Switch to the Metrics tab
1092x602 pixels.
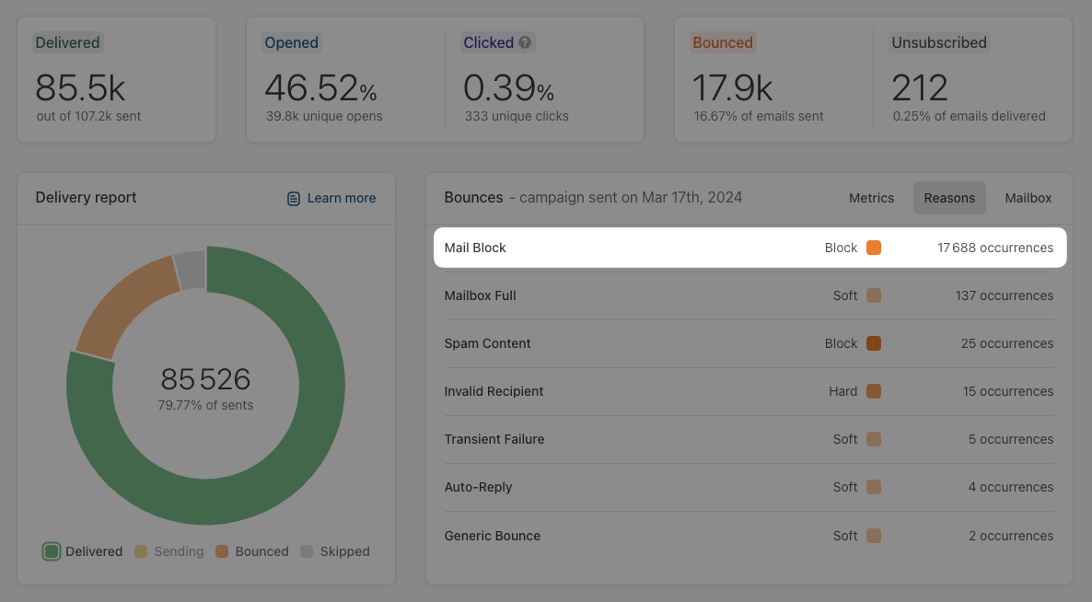click(x=871, y=198)
